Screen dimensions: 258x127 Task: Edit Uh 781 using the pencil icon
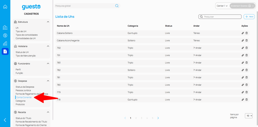click(x=243, y=77)
